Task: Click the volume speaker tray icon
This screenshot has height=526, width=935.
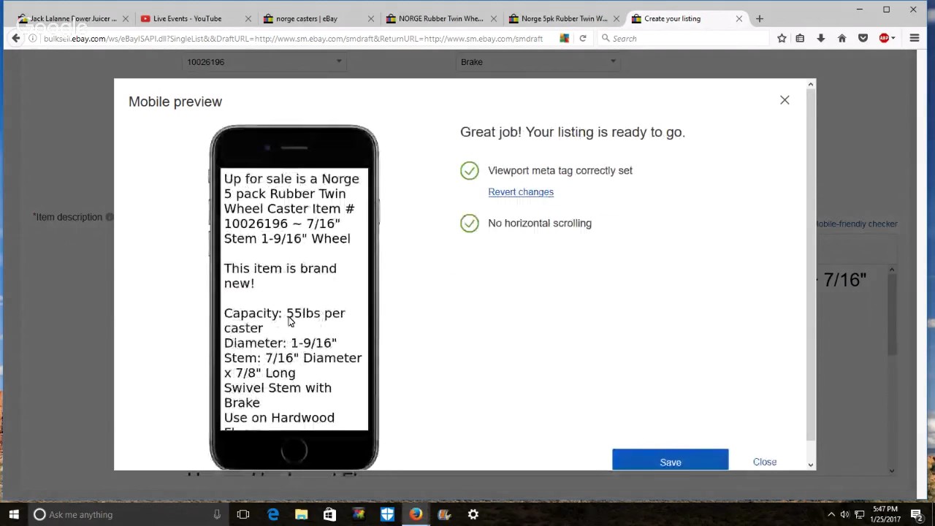Action: point(845,514)
